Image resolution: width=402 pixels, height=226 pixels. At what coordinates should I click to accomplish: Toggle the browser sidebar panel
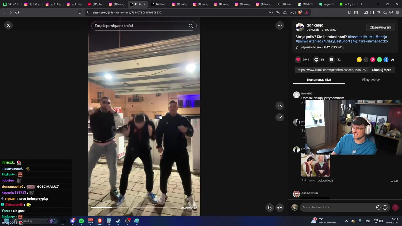[372, 13]
